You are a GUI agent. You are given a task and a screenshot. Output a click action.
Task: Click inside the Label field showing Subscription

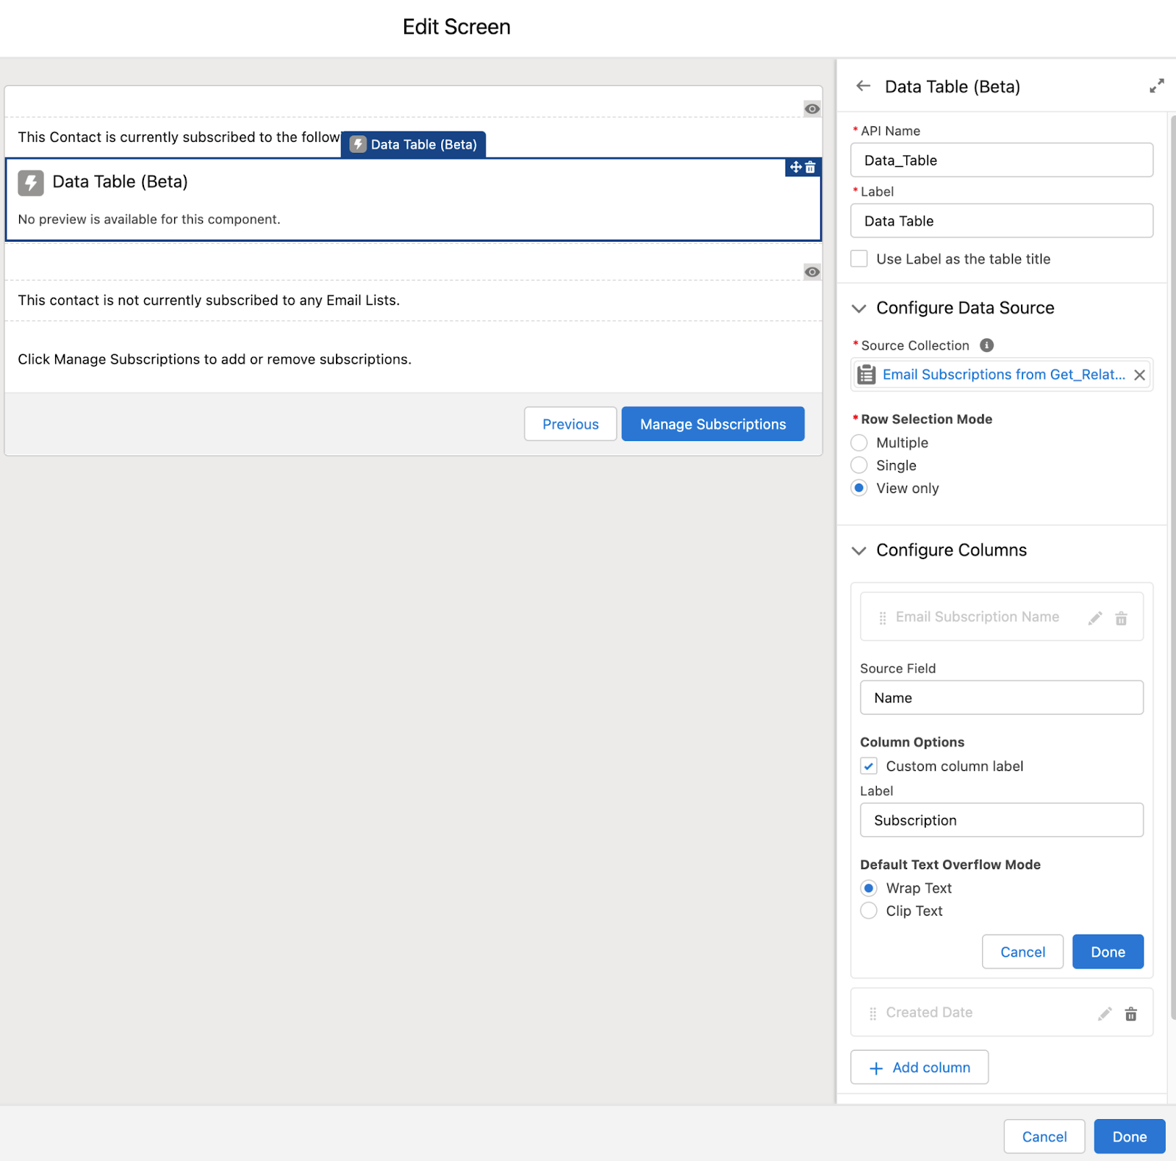(1001, 820)
